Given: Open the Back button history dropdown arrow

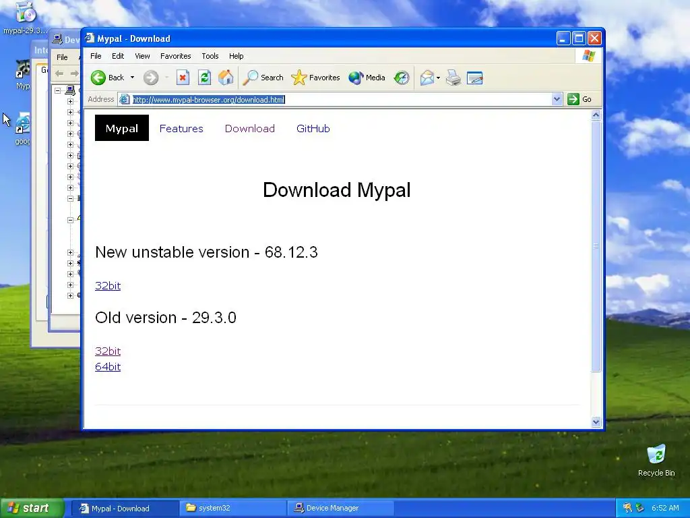Looking at the screenshot, I should click(132, 78).
